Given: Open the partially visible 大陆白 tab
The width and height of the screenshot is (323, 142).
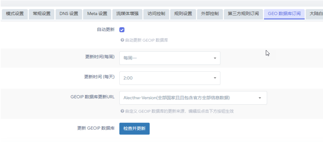Looking at the screenshot, I should coord(316,14).
